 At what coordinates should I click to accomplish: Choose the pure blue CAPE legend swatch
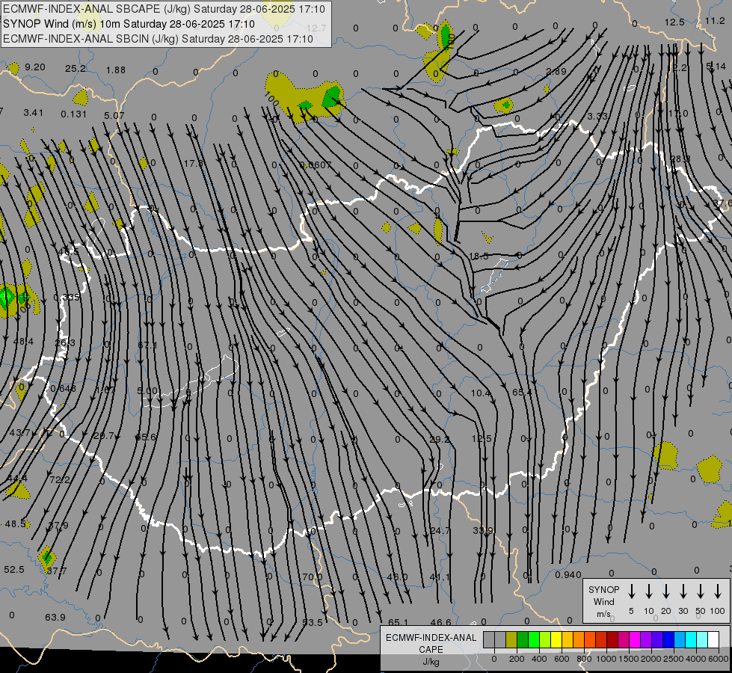pos(668,640)
